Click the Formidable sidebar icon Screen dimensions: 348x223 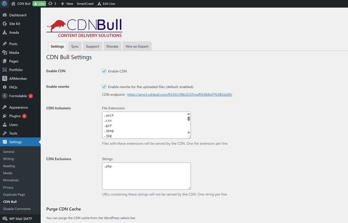5,96
